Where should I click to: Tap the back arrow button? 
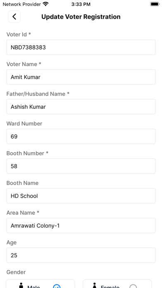tap(14, 17)
